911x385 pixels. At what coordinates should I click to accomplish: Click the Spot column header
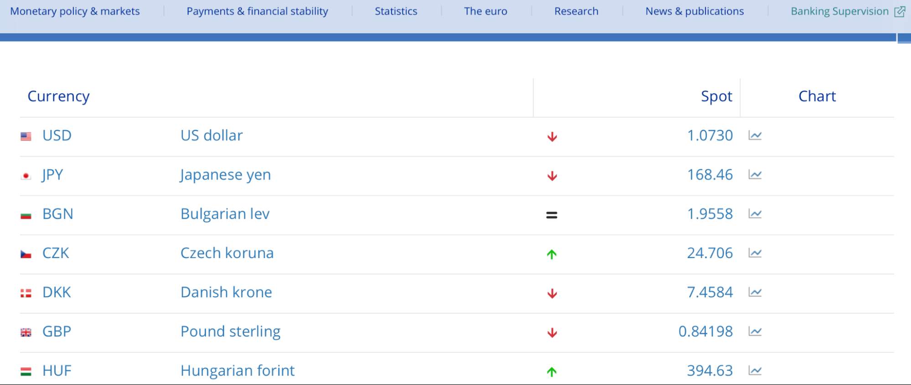point(716,96)
